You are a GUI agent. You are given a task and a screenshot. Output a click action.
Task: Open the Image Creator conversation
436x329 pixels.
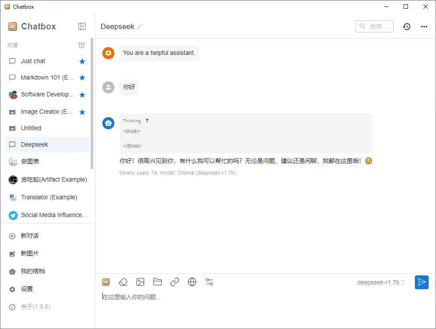[x=47, y=112]
